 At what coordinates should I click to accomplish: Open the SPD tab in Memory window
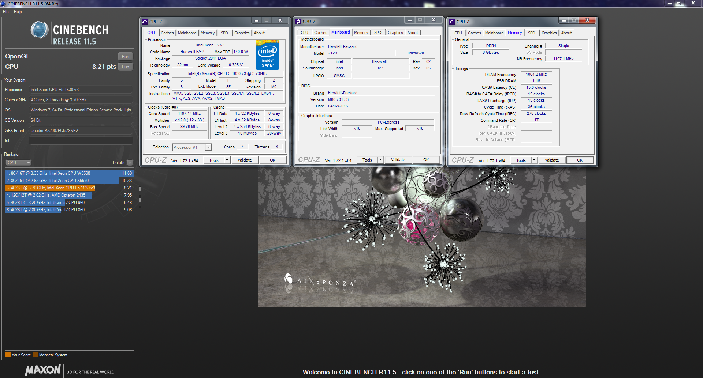(532, 33)
